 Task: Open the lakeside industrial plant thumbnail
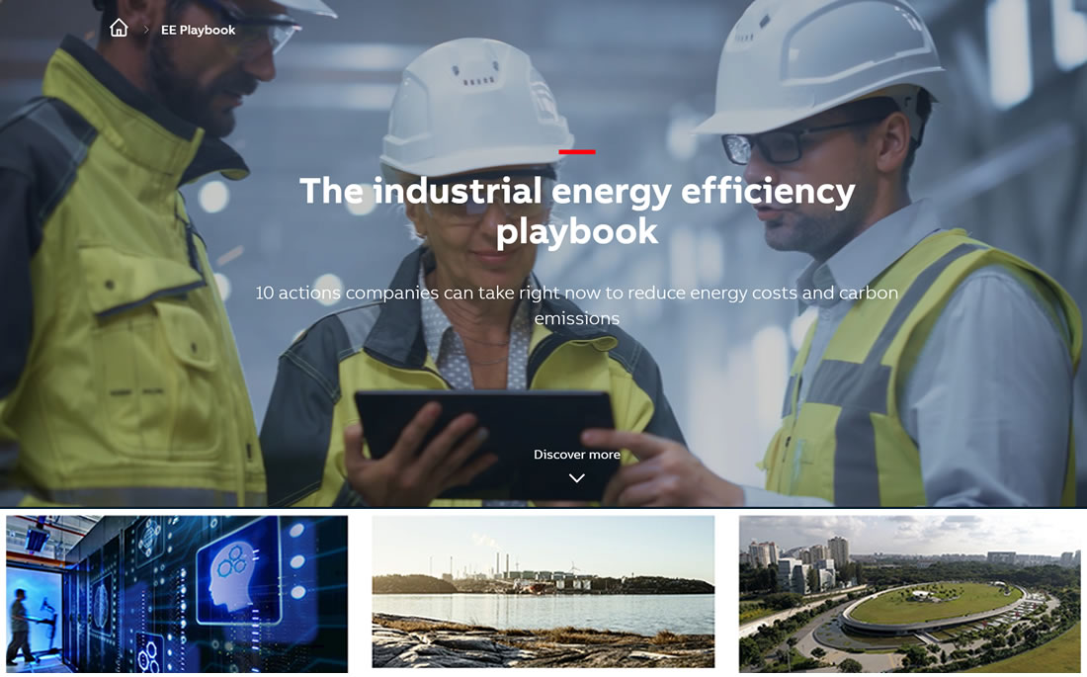pos(543,592)
